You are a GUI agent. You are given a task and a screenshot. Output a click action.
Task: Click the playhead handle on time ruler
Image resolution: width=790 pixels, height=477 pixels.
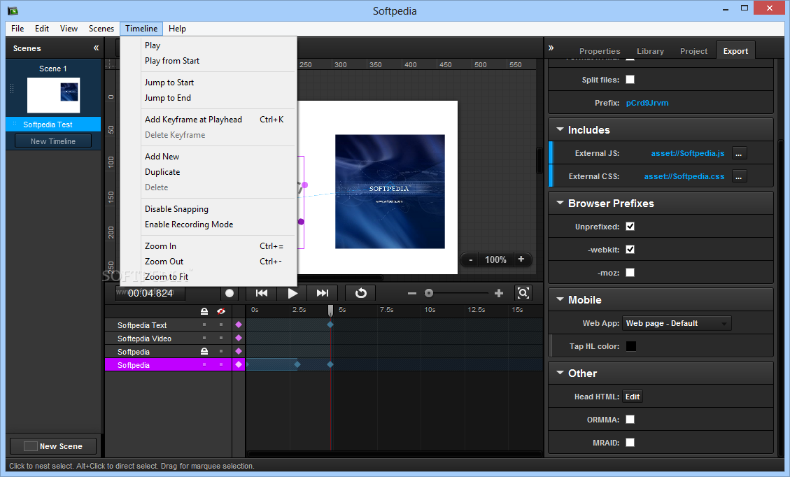pyautogui.click(x=330, y=311)
